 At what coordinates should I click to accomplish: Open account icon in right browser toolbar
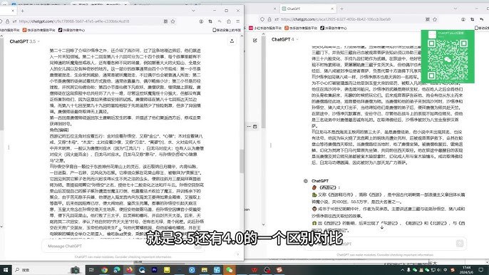click(x=463, y=19)
